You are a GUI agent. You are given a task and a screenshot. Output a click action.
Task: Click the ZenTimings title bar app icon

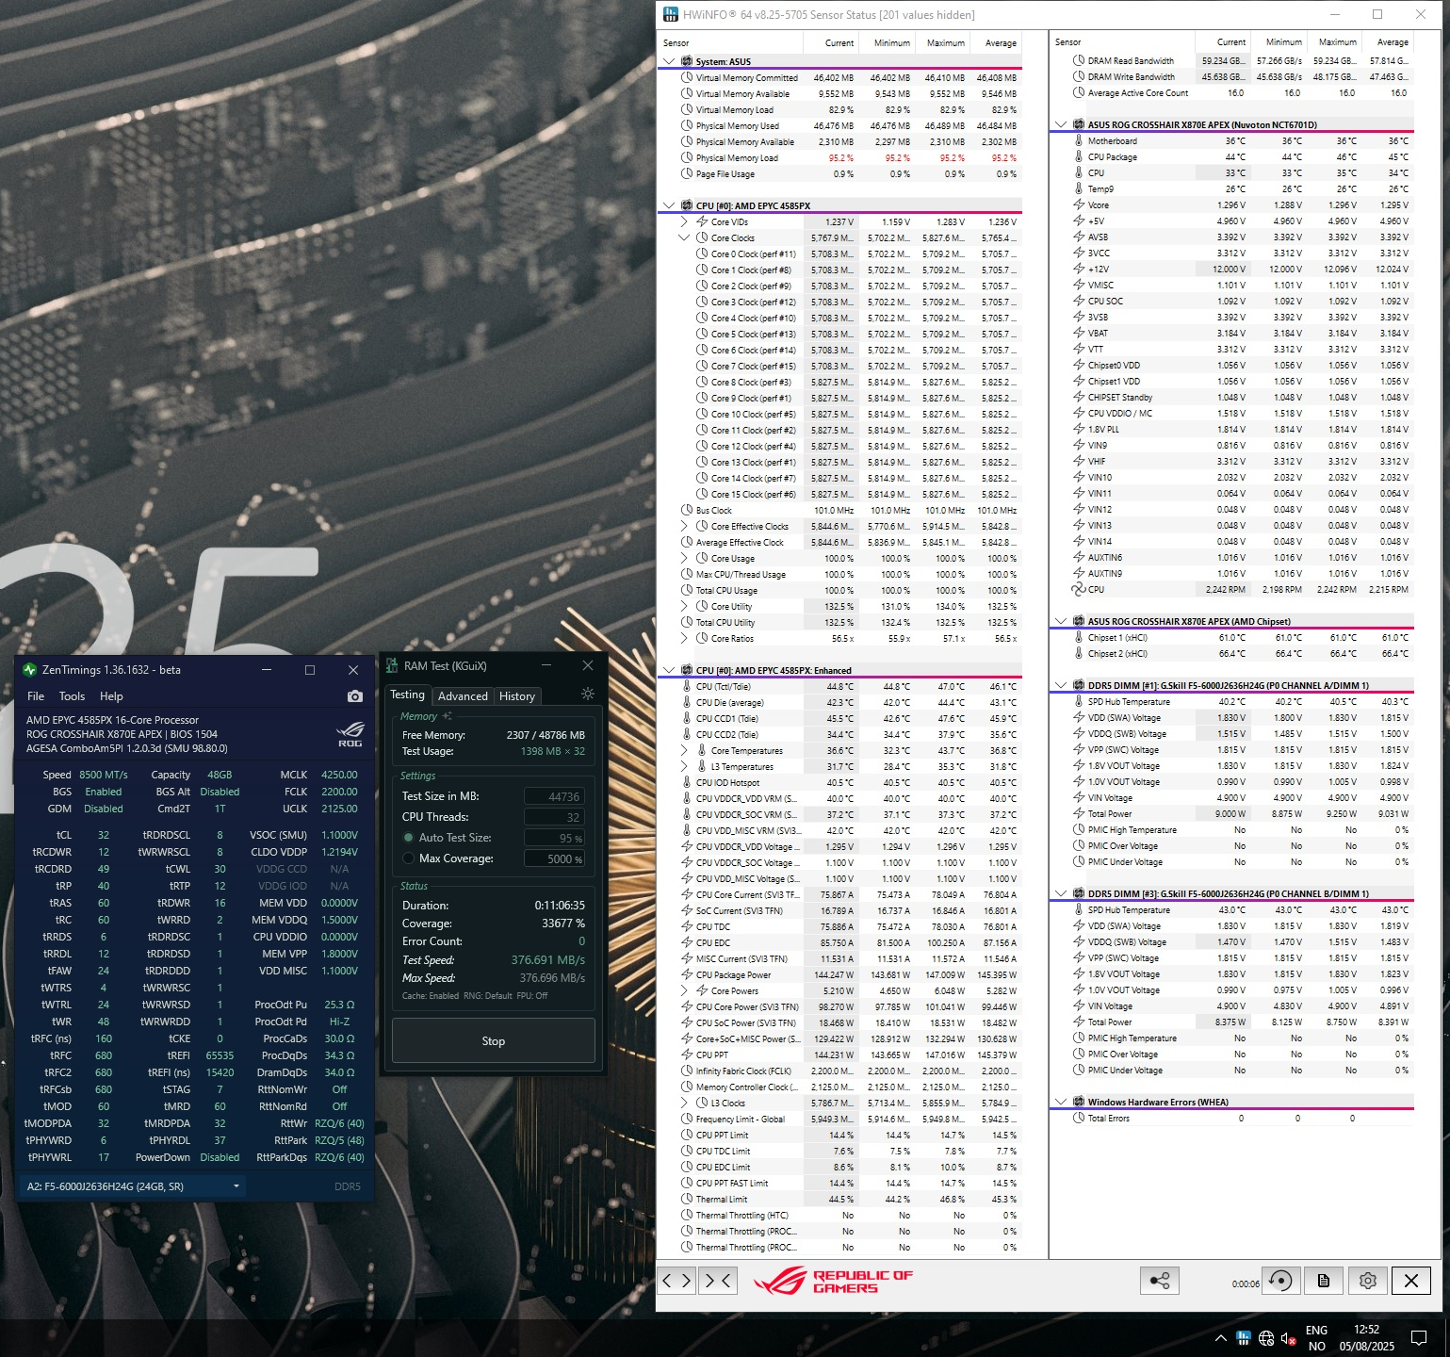[x=30, y=670]
